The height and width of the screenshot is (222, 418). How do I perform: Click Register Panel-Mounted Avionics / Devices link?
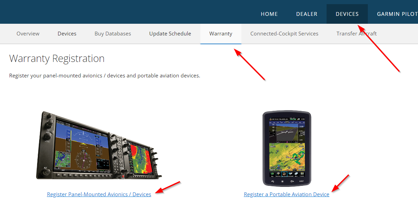pyautogui.click(x=99, y=194)
